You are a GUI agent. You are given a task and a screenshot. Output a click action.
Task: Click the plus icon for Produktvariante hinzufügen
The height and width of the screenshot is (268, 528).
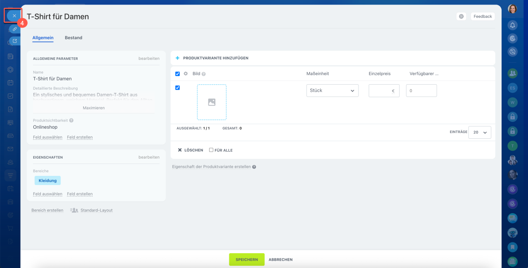pos(178,58)
